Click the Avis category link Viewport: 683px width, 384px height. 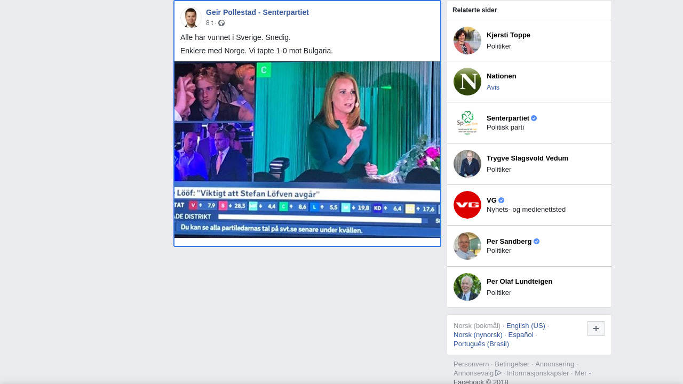[x=493, y=87]
